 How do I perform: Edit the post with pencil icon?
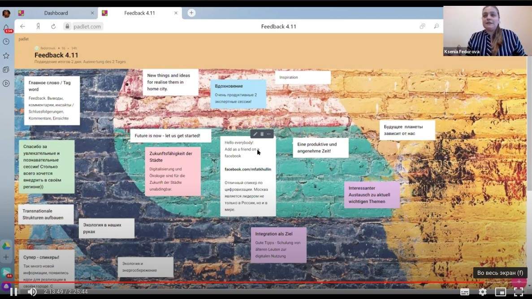click(x=255, y=134)
